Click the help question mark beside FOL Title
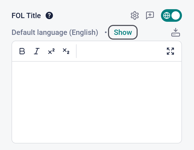 (x=49, y=16)
